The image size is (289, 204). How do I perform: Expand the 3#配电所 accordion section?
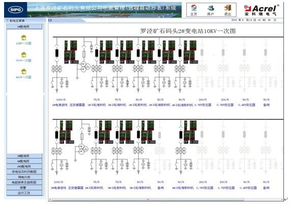point(24,156)
